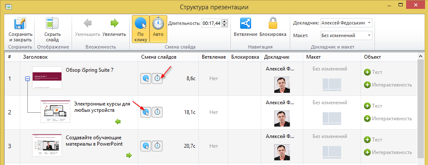428x165 pixels.
Task: Click the vertical scrollbar thumb
Action: pos(420,109)
